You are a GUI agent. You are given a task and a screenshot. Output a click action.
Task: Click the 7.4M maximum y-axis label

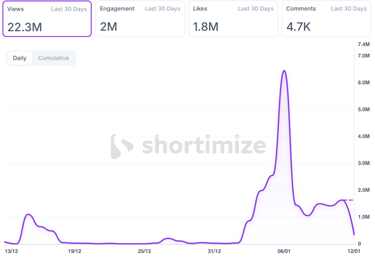[x=364, y=45]
